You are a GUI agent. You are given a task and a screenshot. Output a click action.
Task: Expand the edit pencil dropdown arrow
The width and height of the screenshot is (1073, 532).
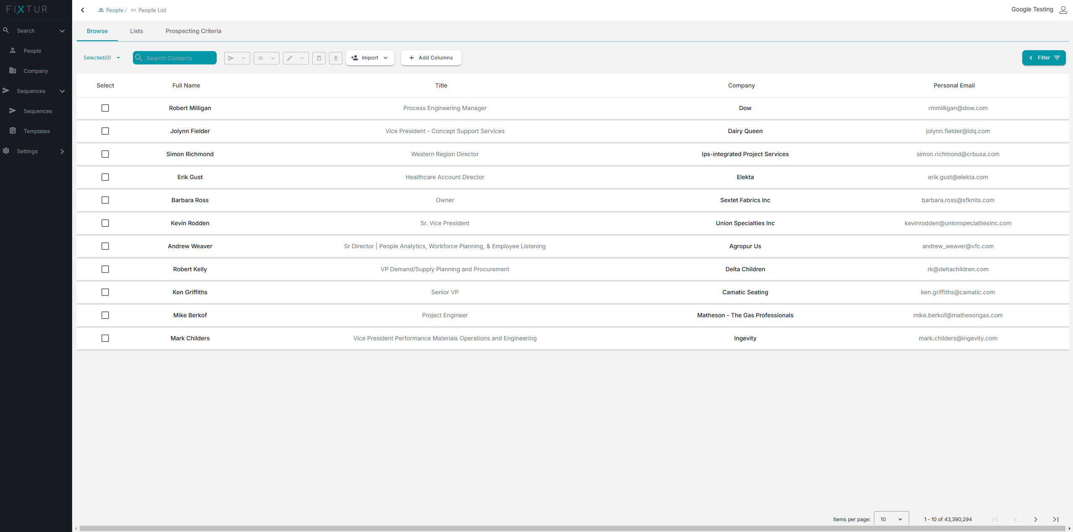[302, 58]
